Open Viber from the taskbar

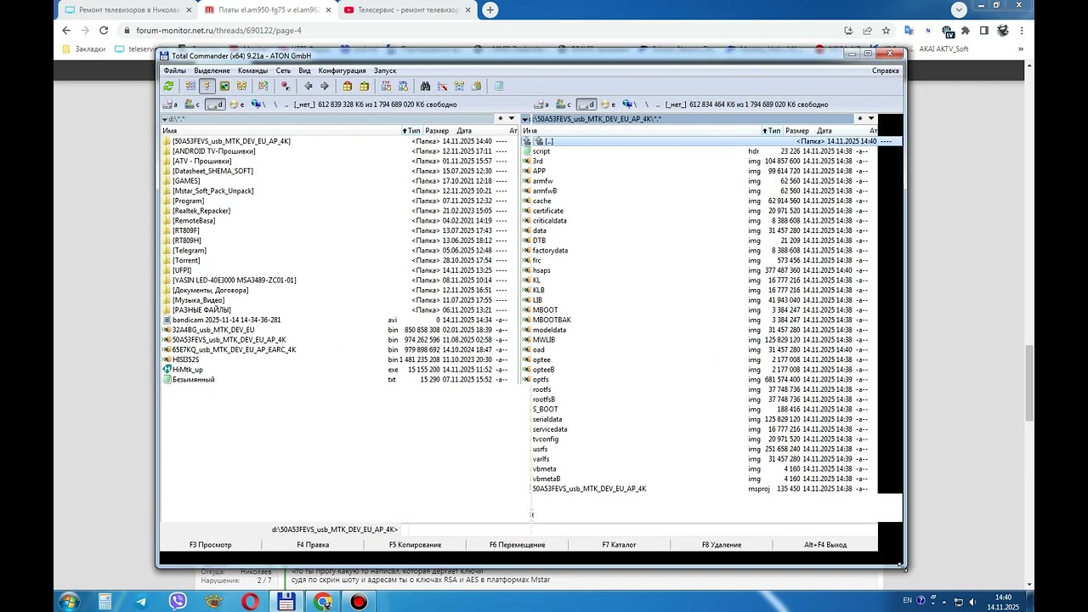pyautogui.click(x=178, y=602)
